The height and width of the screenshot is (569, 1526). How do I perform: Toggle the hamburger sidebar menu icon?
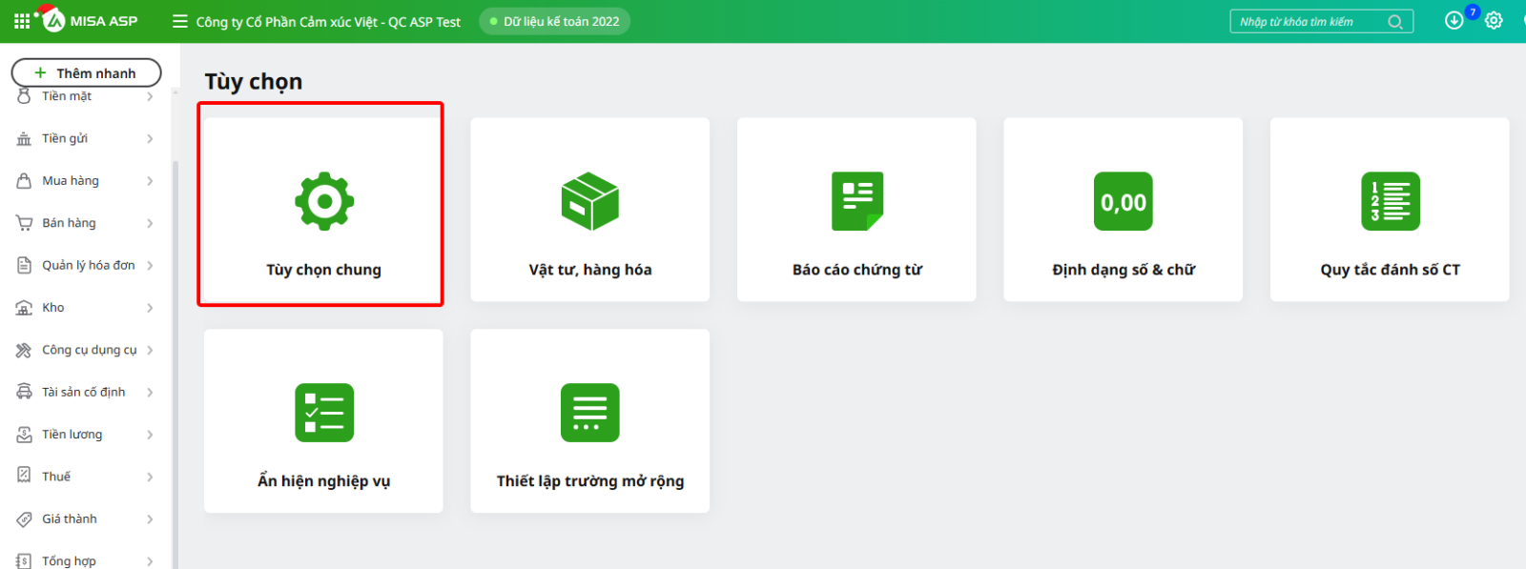[x=179, y=21]
